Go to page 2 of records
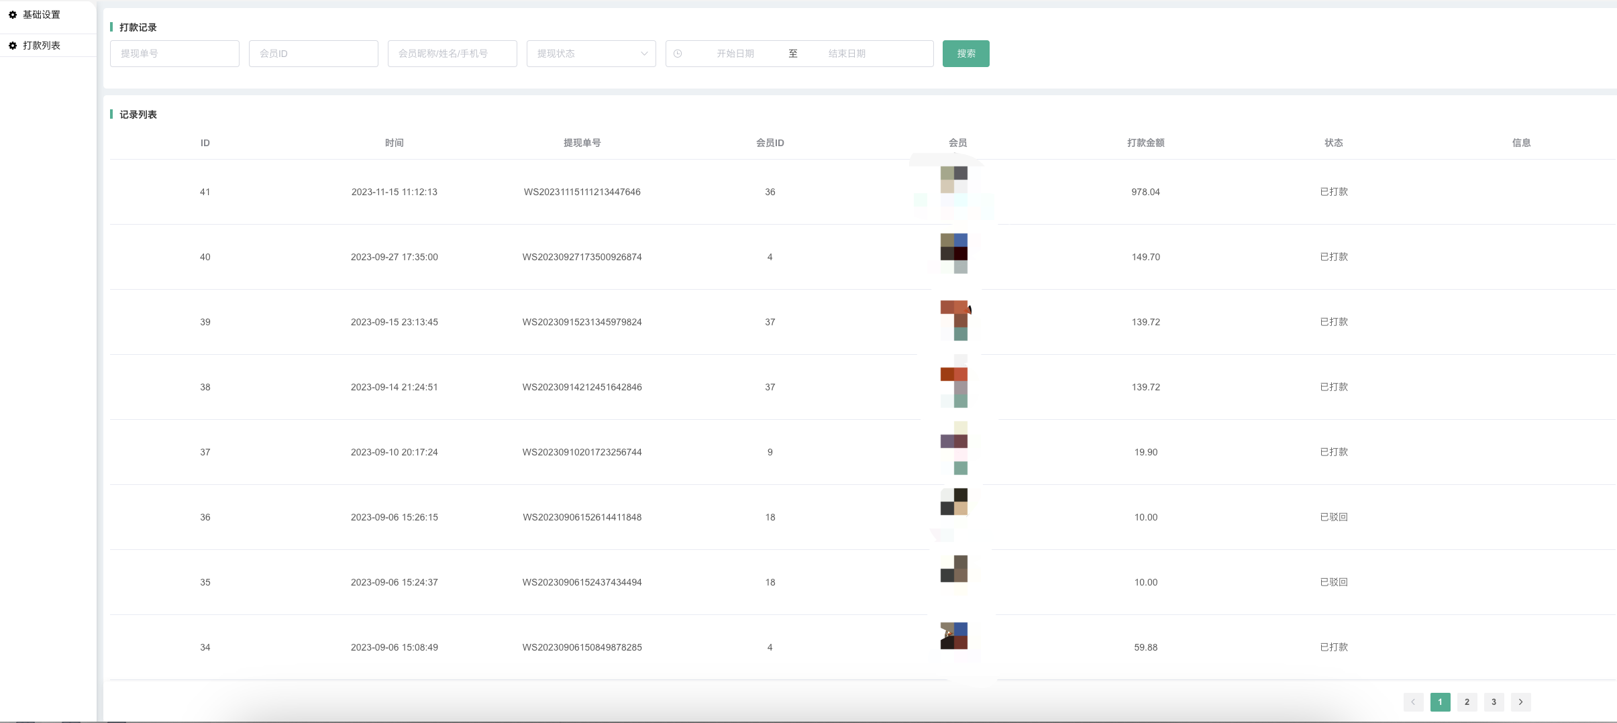Image resolution: width=1617 pixels, height=723 pixels. click(1467, 702)
